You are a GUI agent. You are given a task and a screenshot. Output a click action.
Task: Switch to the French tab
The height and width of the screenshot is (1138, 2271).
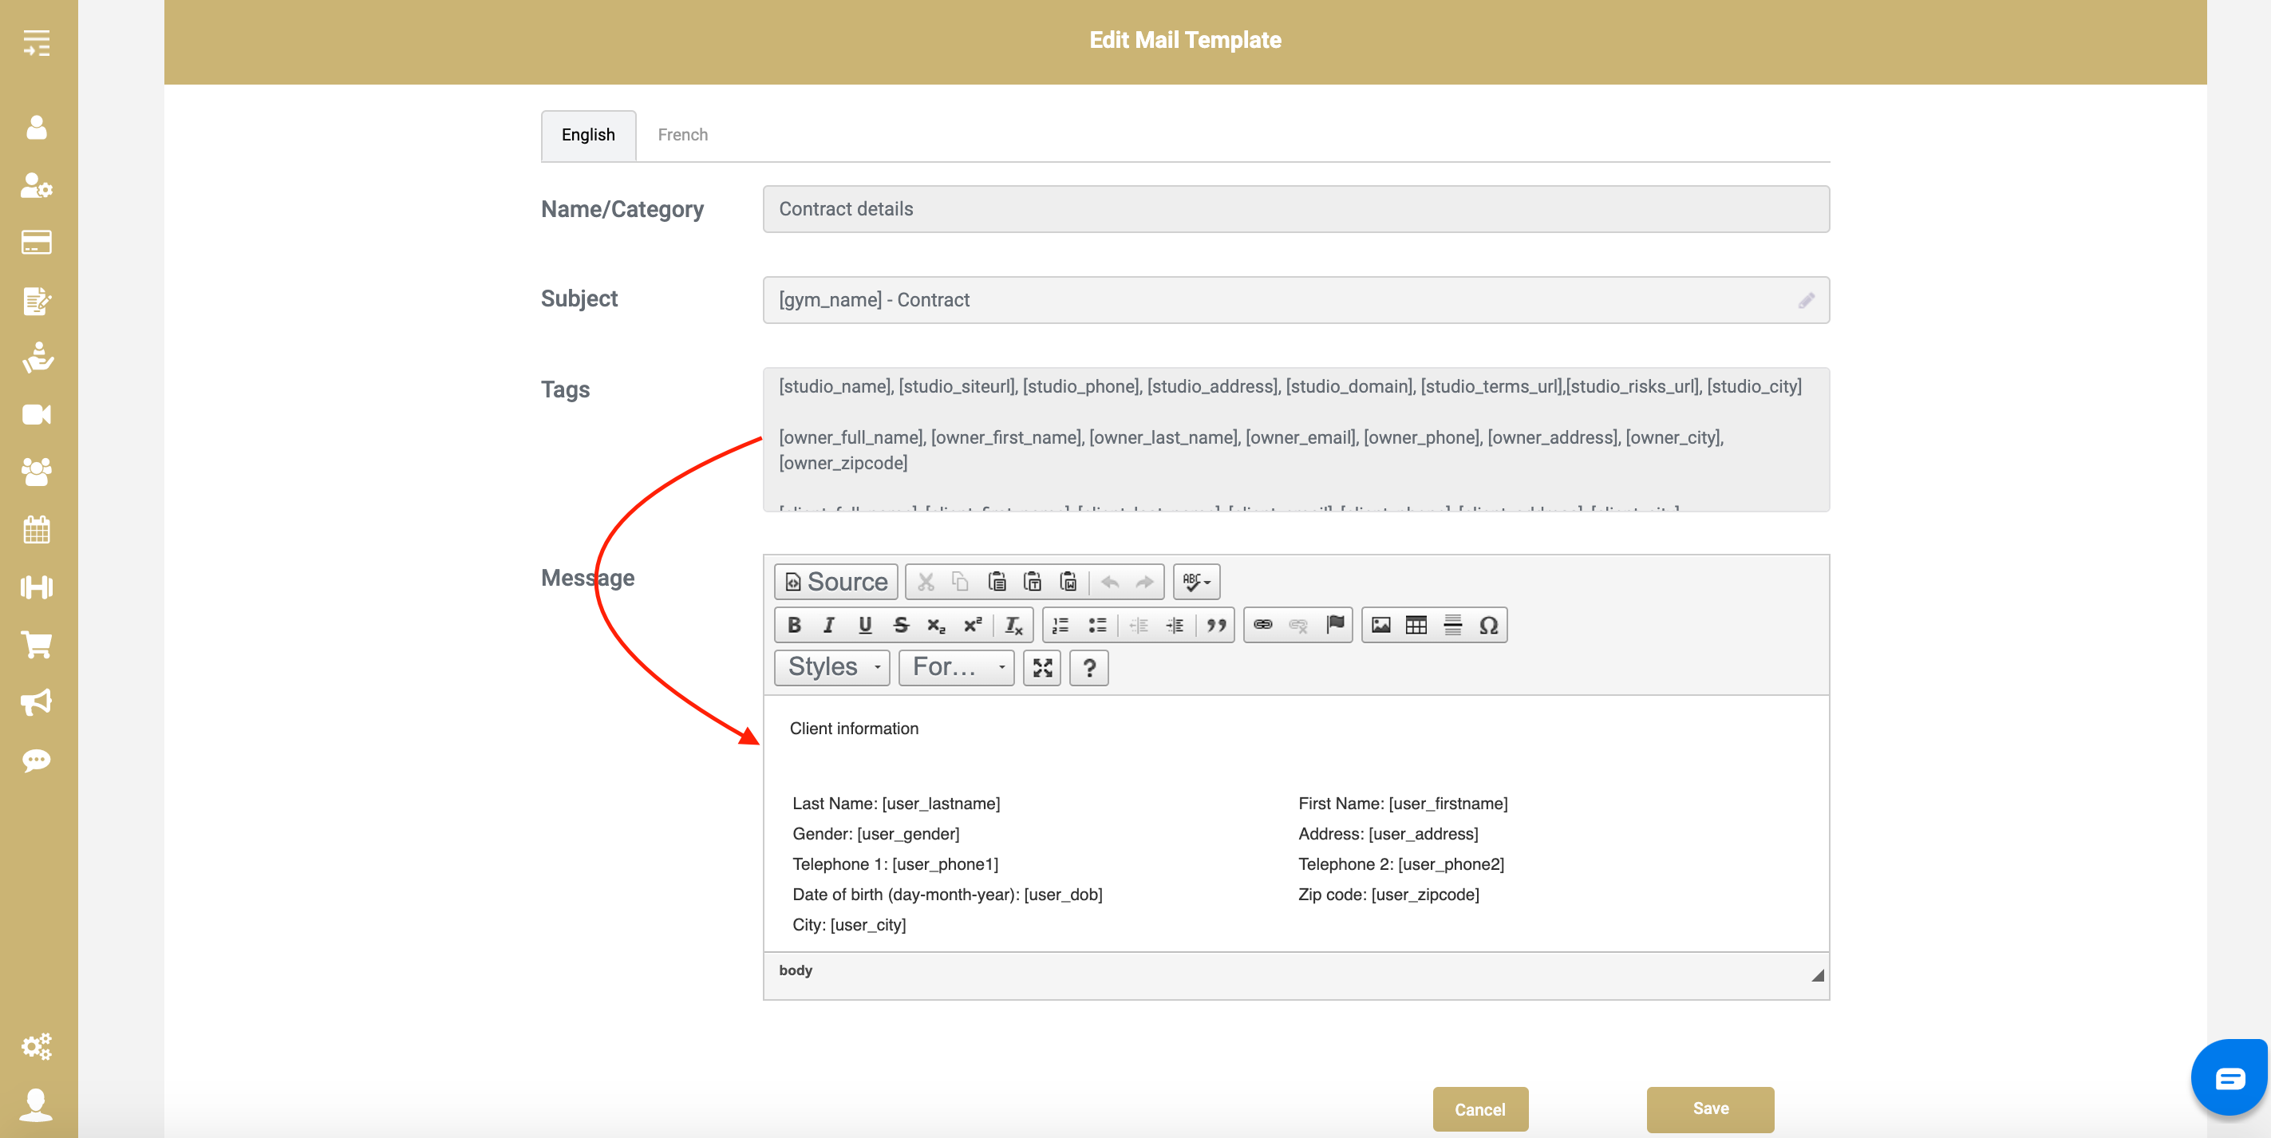pos(682,135)
